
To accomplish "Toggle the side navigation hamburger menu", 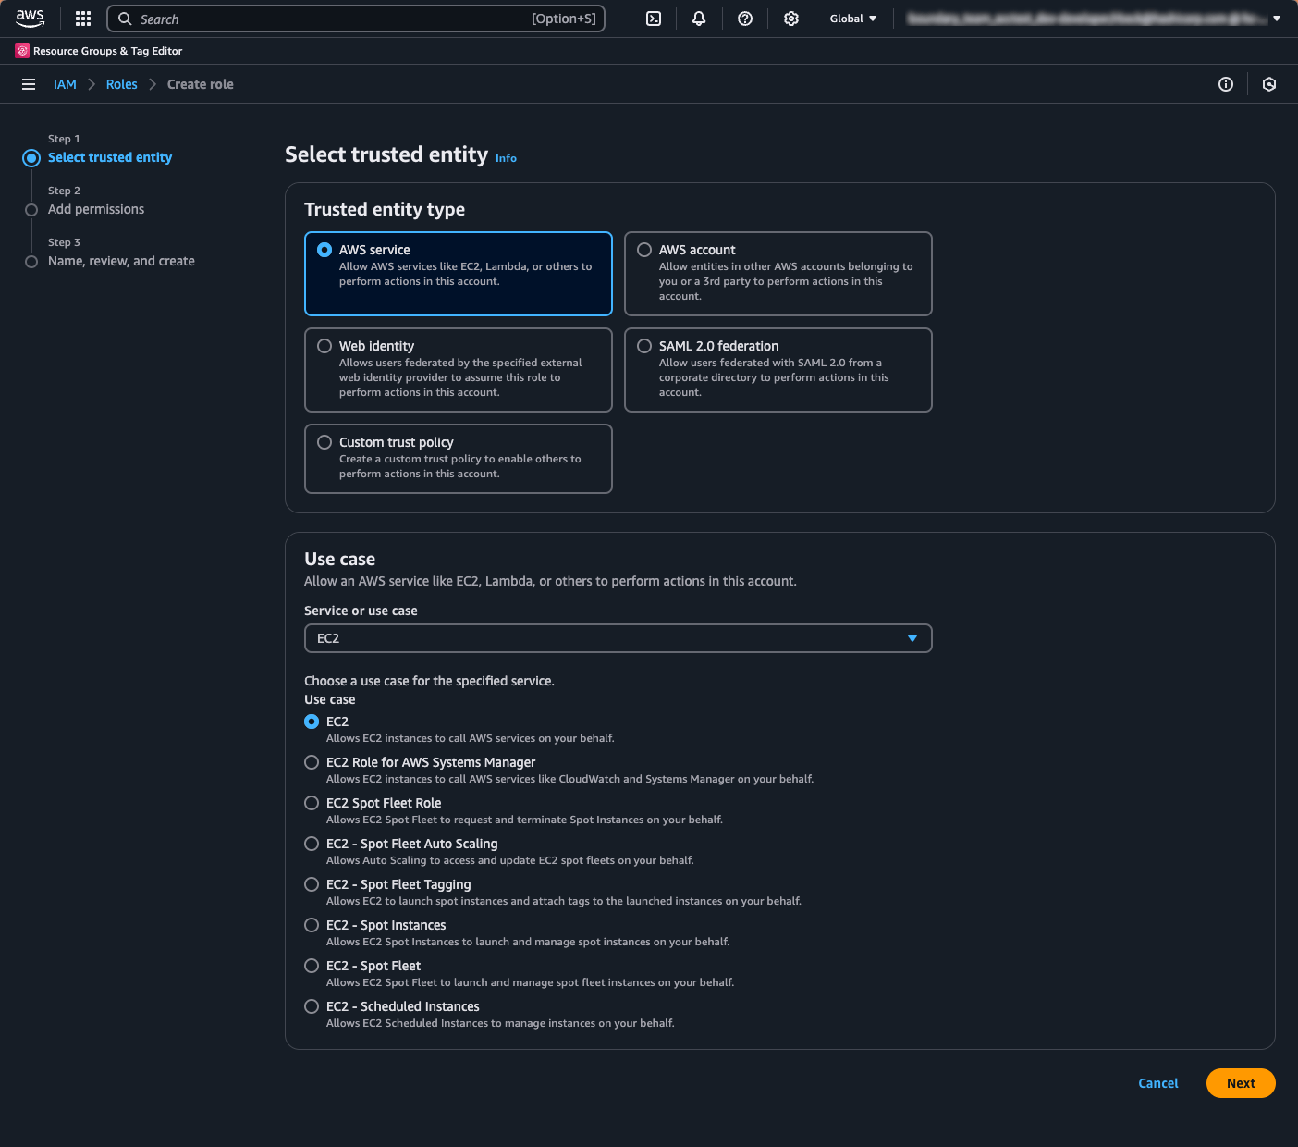I will [29, 84].
